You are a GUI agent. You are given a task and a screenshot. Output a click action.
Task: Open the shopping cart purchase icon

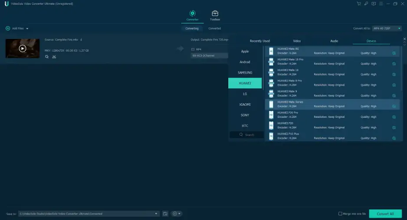[x=359, y=3]
